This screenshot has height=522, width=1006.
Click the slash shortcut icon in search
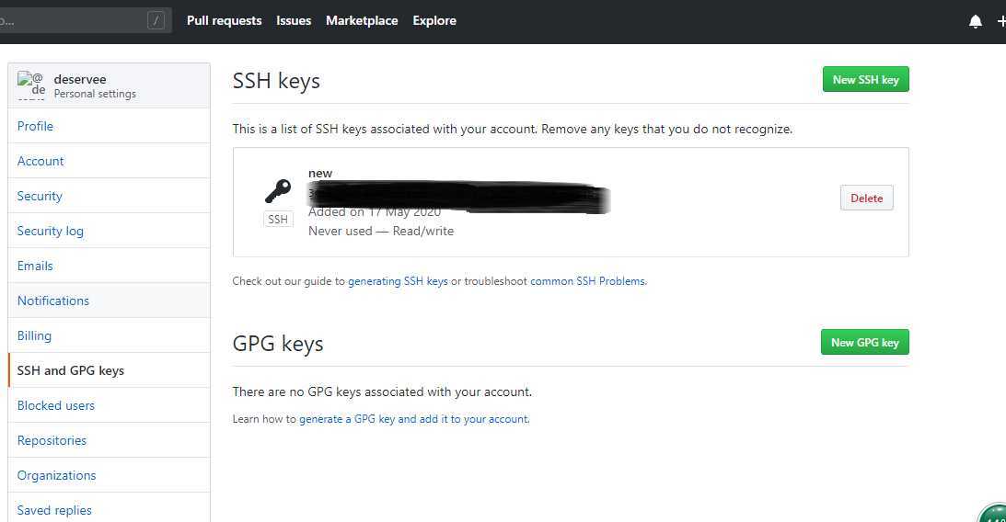(x=156, y=20)
